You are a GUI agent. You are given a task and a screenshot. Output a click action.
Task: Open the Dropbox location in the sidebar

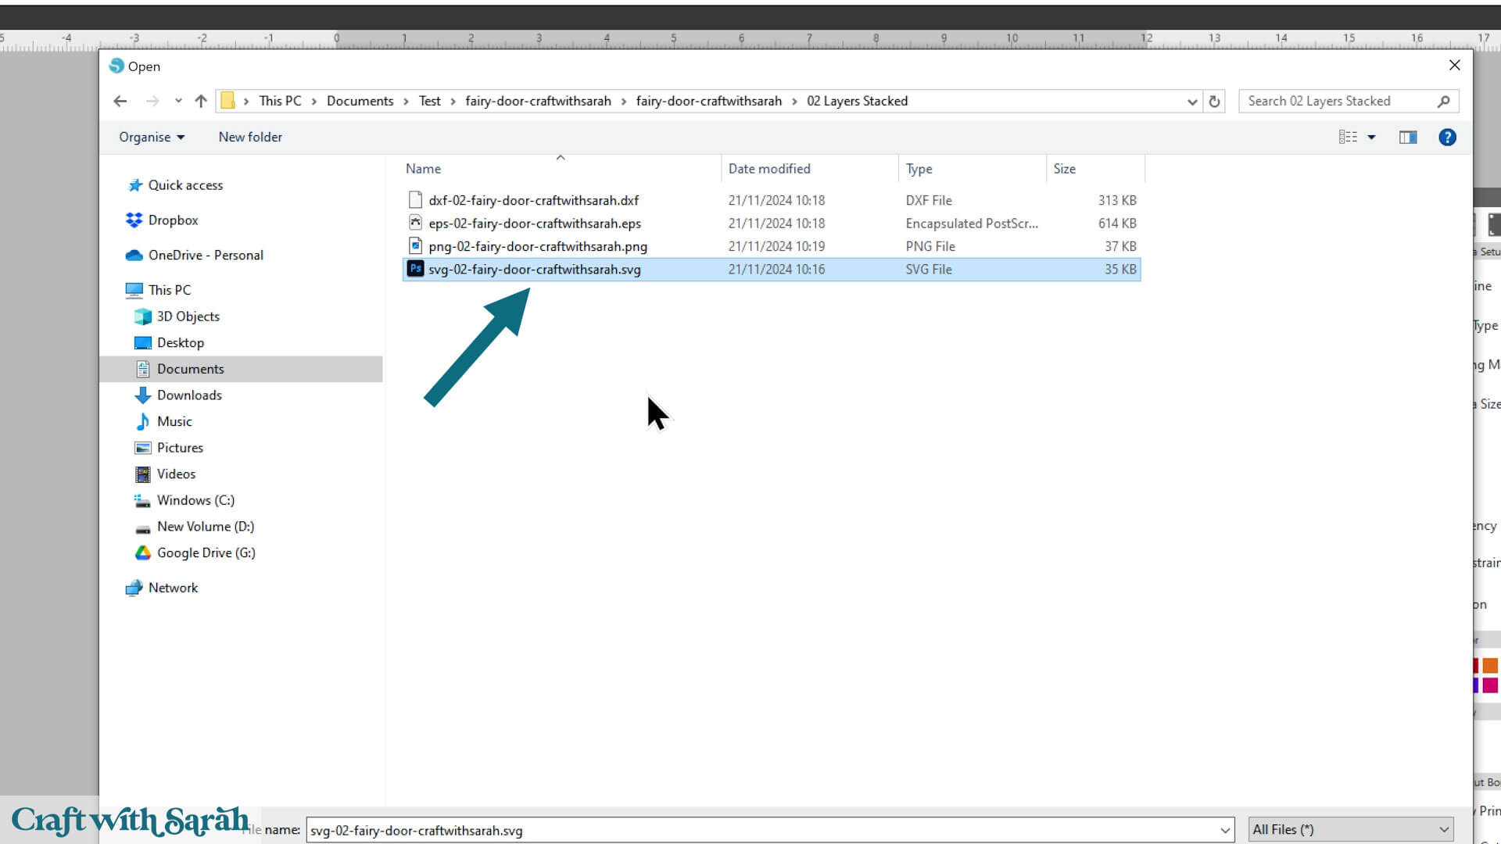tap(173, 220)
